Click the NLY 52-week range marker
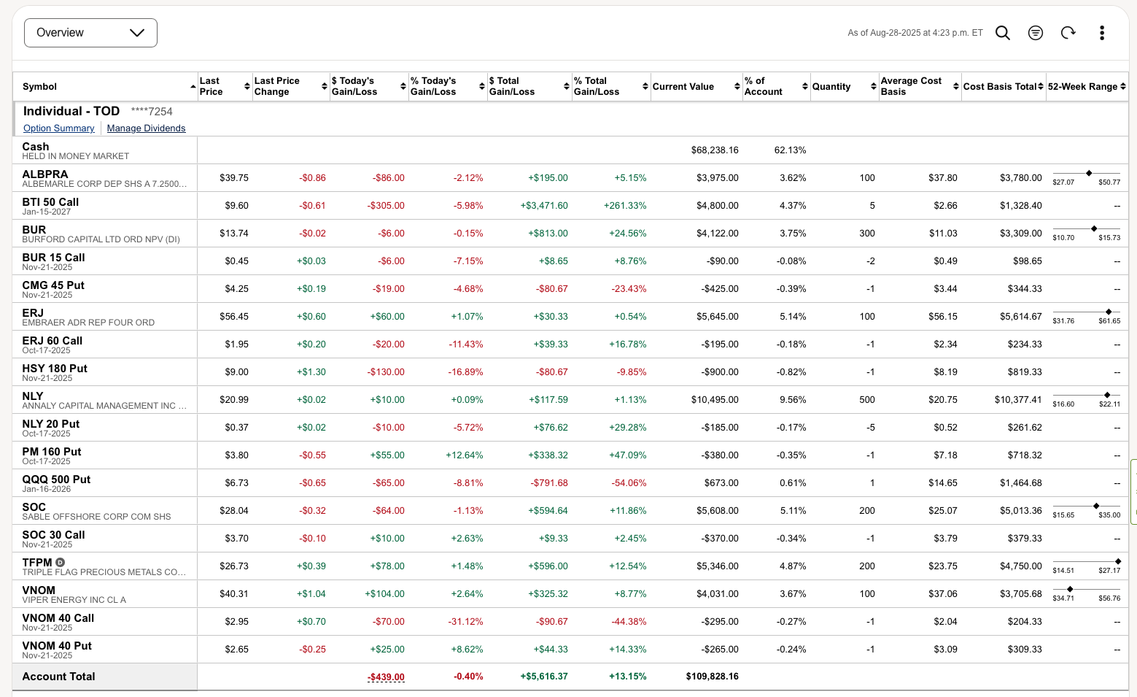This screenshot has width=1137, height=697. click(1107, 396)
